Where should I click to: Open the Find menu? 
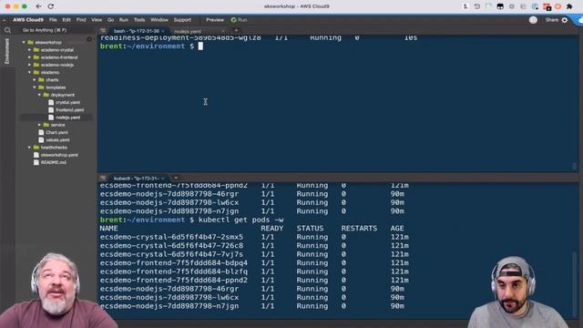tap(81, 20)
